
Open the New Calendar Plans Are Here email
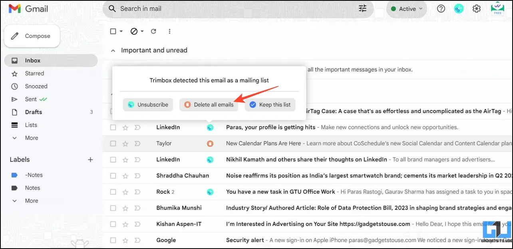[x=308, y=144]
